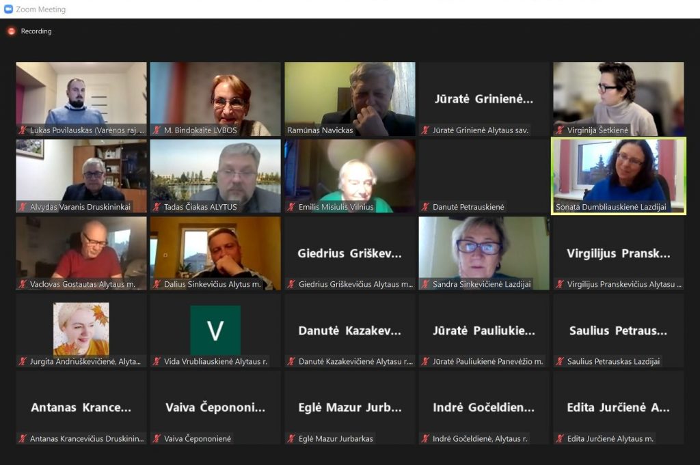Click the green V avatar of Vida Vrubliauskienė
The image size is (700, 465).
tap(215, 330)
